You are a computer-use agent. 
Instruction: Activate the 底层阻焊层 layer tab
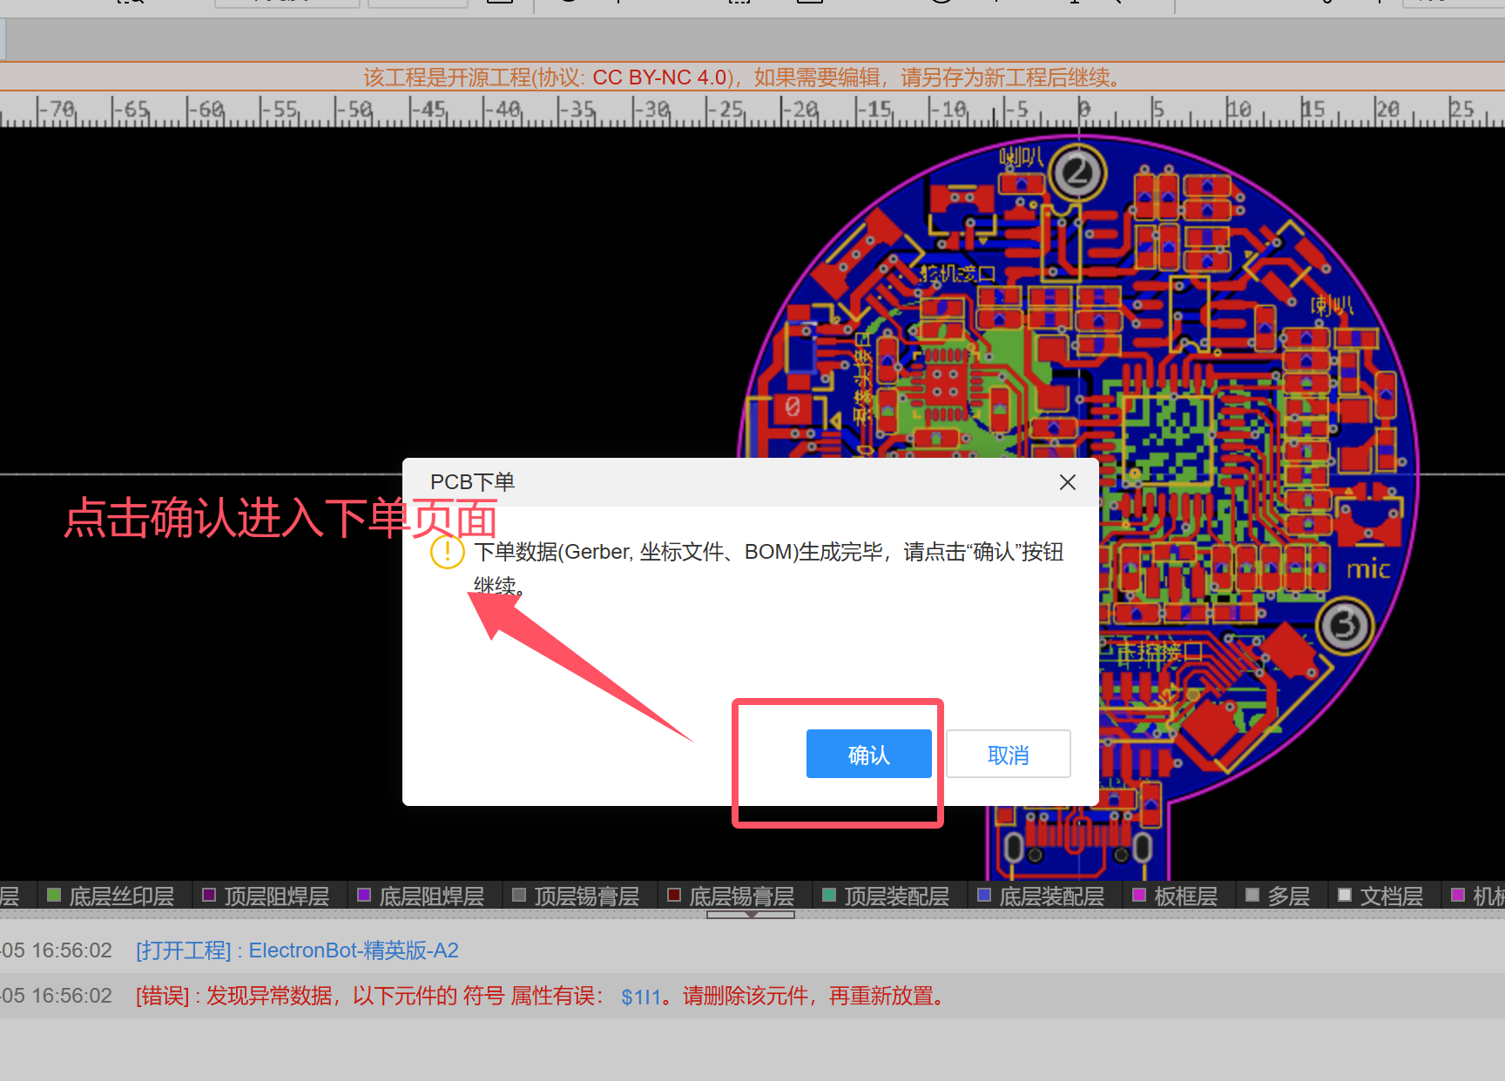click(x=421, y=896)
